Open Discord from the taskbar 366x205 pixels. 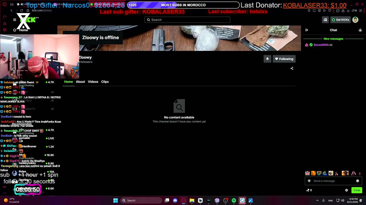tap(175, 200)
